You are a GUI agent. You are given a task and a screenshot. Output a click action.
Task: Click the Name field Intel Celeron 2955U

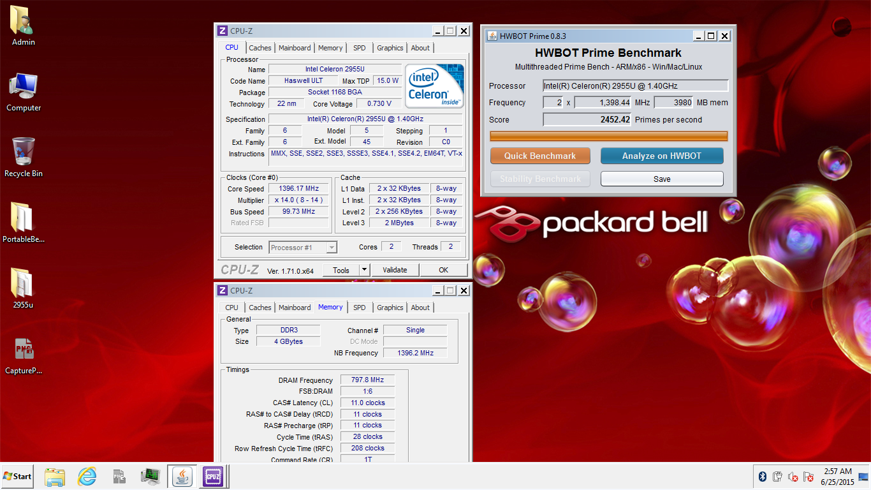[x=335, y=69]
